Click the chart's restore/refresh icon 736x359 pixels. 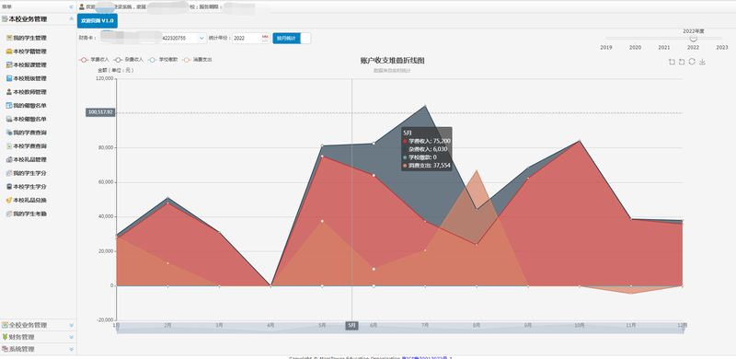(x=692, y=62)
